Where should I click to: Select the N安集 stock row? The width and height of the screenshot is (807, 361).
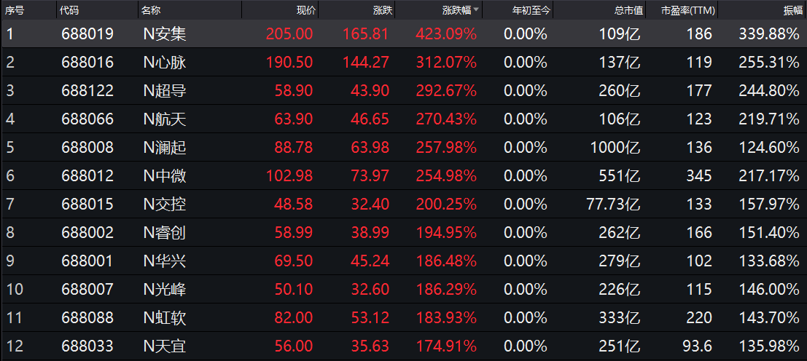click(165, 33)
